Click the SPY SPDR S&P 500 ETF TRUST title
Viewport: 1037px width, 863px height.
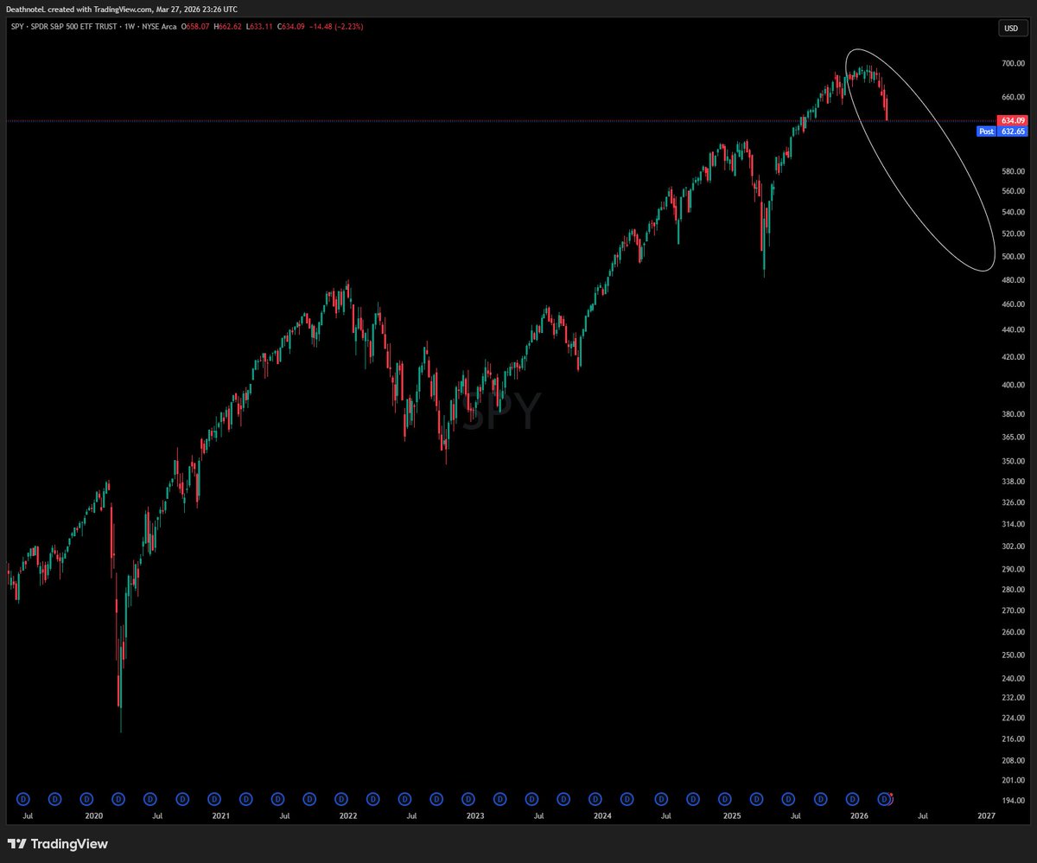(x=65, y=27)
